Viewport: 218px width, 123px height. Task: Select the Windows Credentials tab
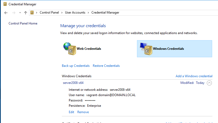coord(175,49)
